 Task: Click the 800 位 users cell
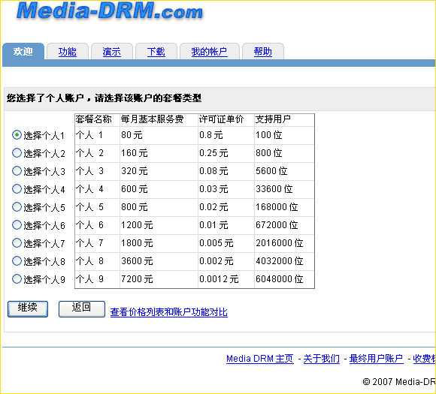pyautogui.click(x=284, y=153)
